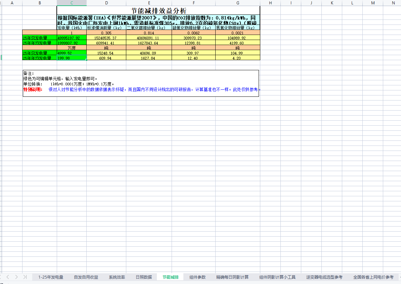Viewport: 401px width, 284px height.
Task: Click the cell showing 4.20
Action: (238, 58)
